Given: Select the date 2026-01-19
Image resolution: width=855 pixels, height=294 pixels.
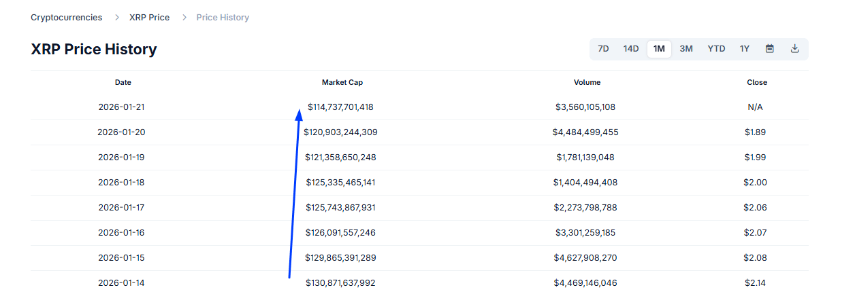Looking at the screenshot, I should pos(121,158).
